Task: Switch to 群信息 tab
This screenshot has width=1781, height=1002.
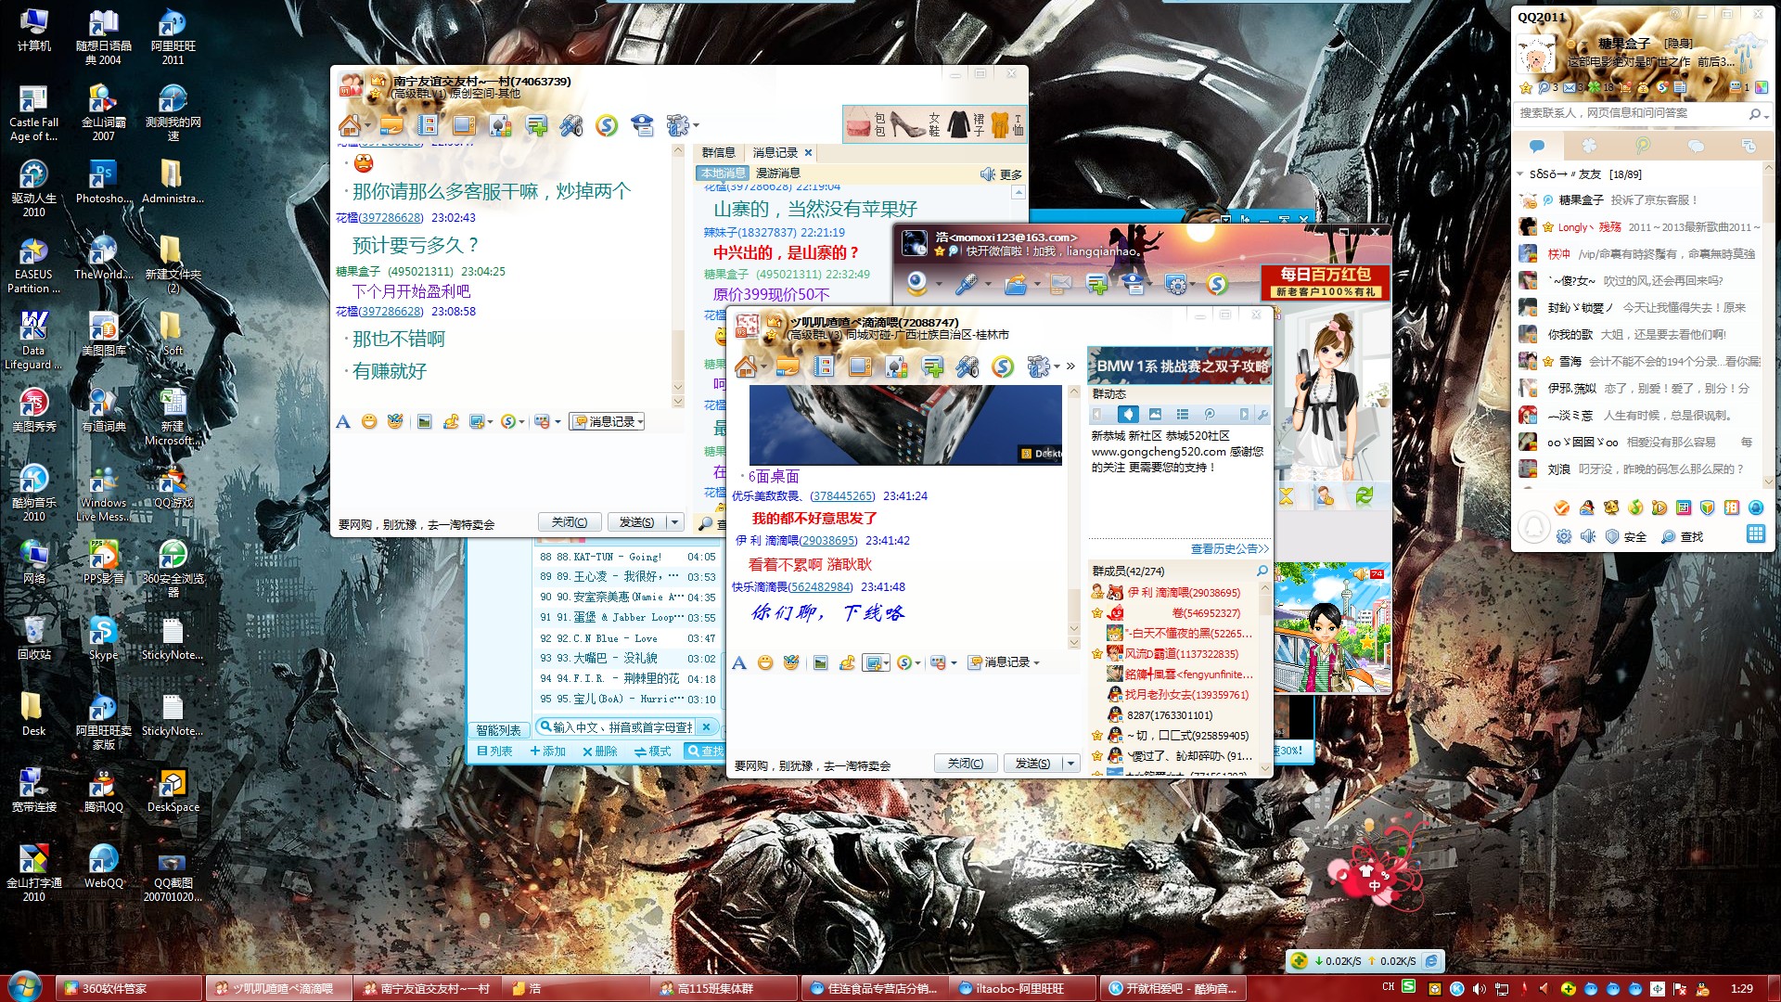Action: coord(718,152)
